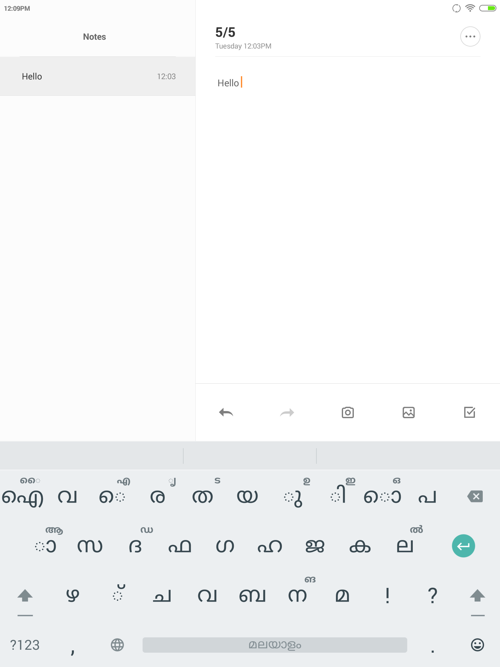Tap the സ key on keyboard
500x667 pixels.
(90, 546)
